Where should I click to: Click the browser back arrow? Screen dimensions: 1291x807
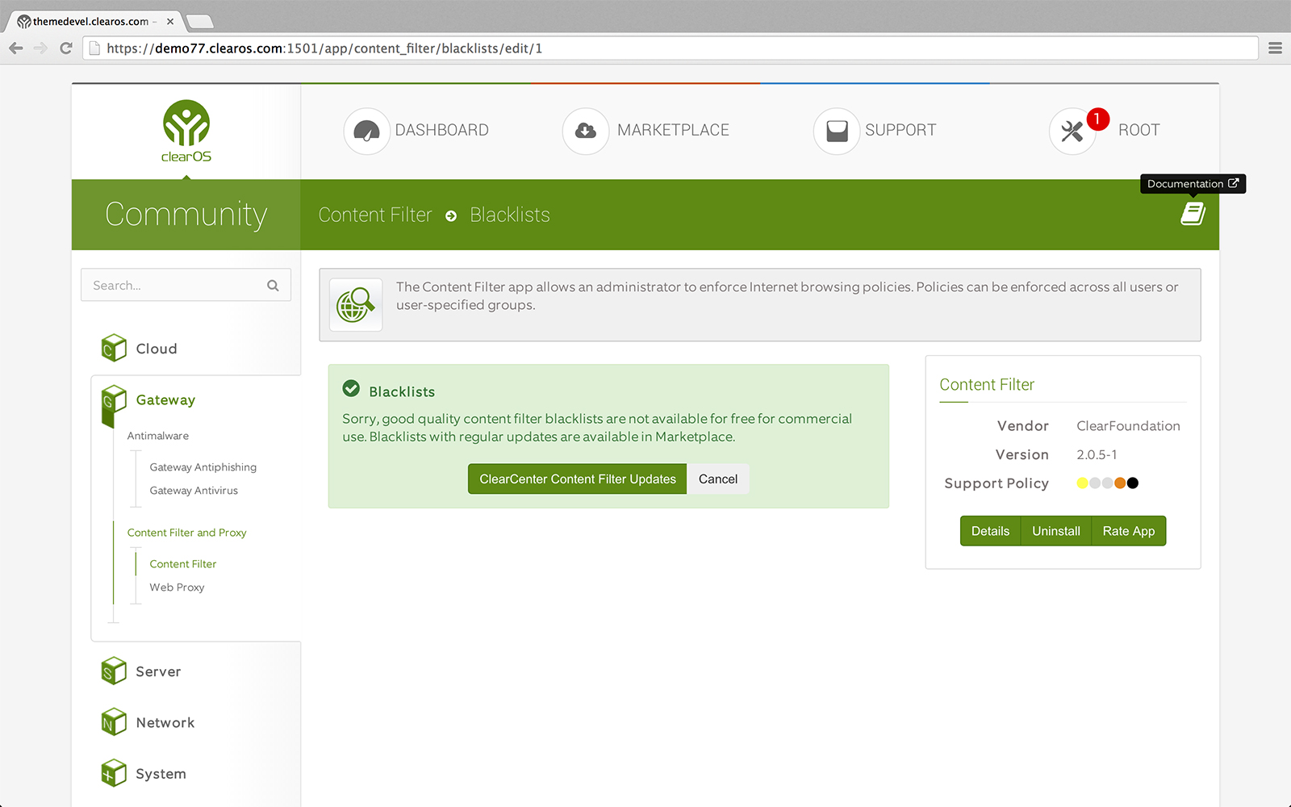(16, 48)
